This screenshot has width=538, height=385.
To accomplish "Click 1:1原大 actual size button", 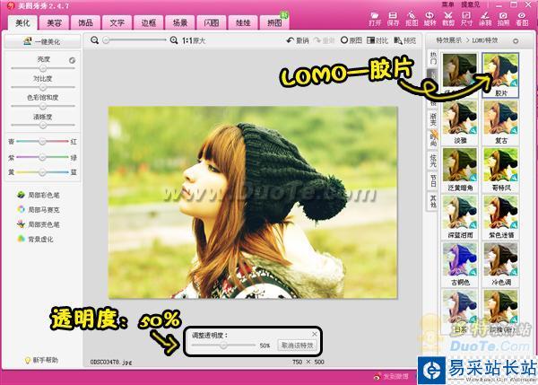I will click(194, 40).
